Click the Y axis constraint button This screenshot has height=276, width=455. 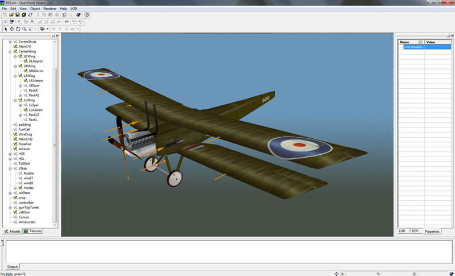pos(60,29)
